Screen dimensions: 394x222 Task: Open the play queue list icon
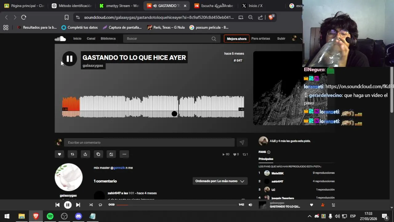click(333, 205)
